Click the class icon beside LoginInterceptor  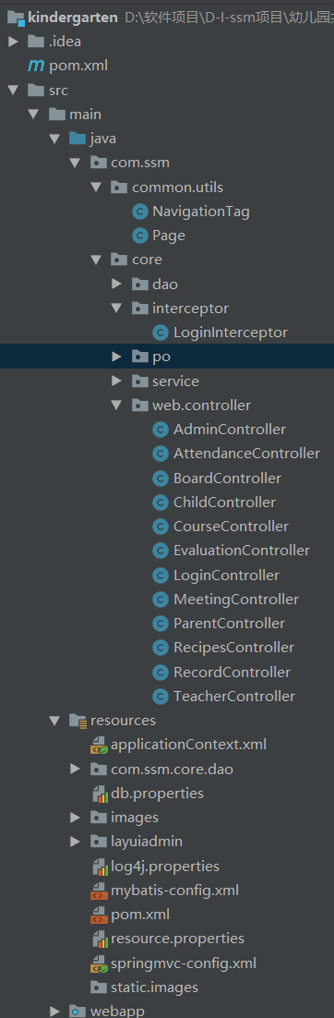161,333
